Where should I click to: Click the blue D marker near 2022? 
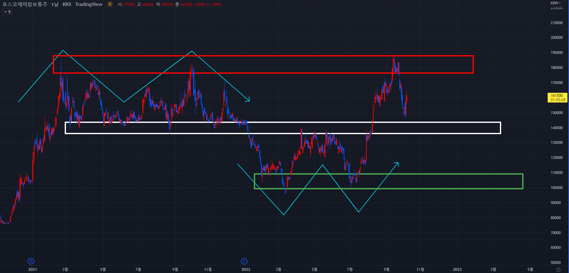coord(244,261)
